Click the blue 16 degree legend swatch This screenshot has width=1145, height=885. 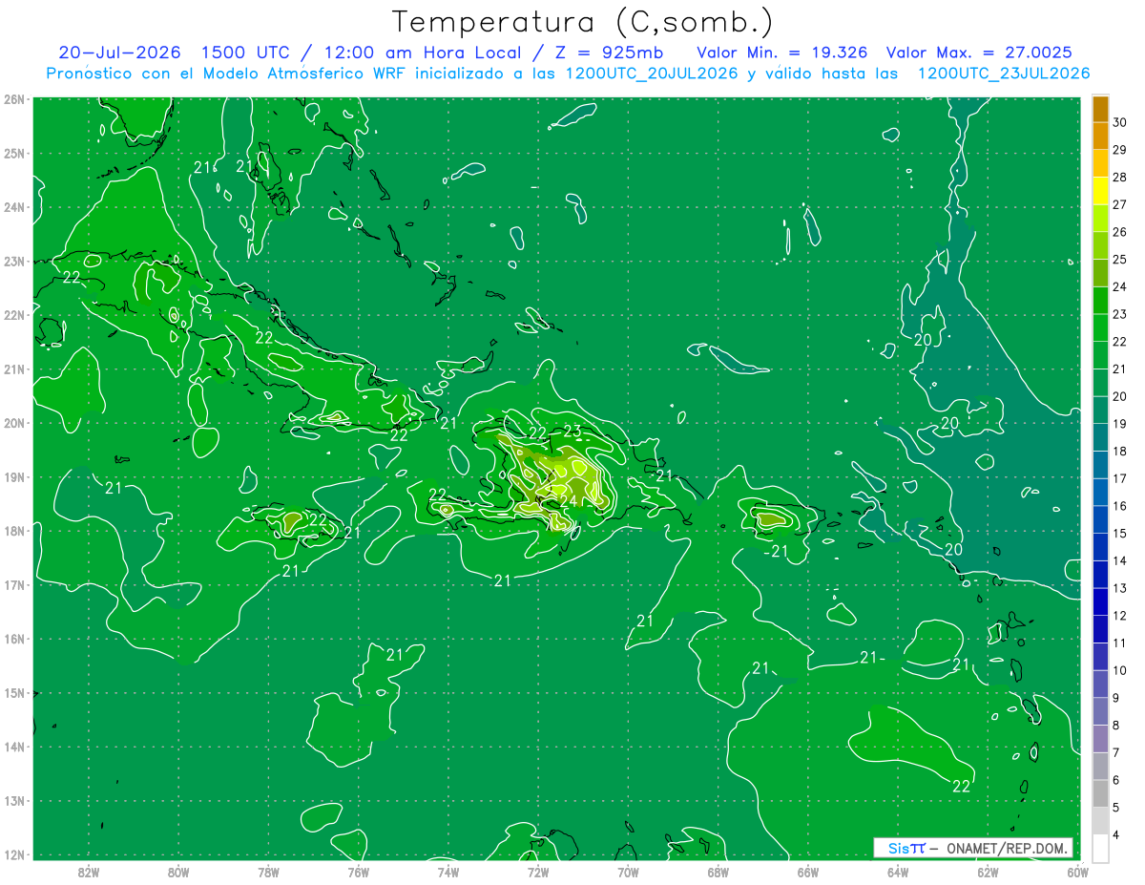click(x=1100, y=492)
